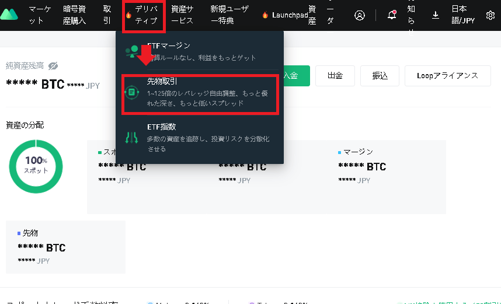Open the お知らせ notices item in the header
This screenshot has width=501, height=304.
(x=411, y=15)
